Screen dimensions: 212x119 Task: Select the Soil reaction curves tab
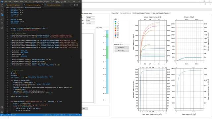pyautogui.click(x=126, y=13)
